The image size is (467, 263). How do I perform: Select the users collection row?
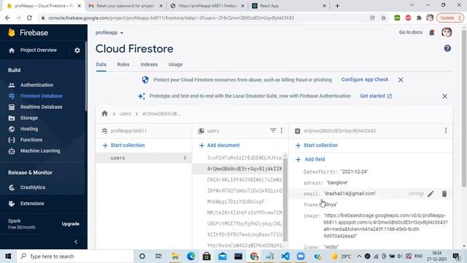(144, 158)
